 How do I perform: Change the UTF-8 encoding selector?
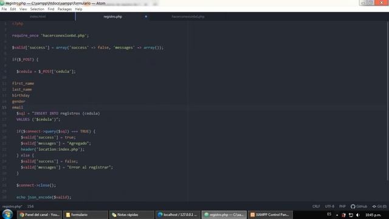point(329,206)
